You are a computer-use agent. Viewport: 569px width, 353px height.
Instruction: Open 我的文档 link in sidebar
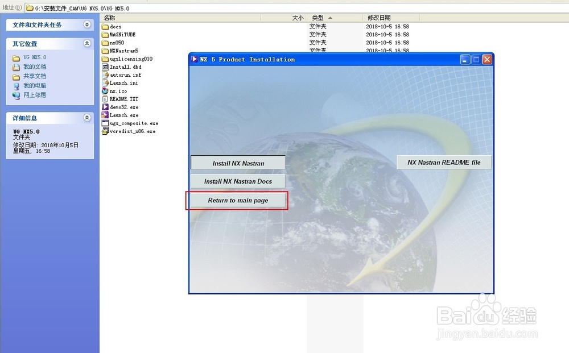[35, 67]
